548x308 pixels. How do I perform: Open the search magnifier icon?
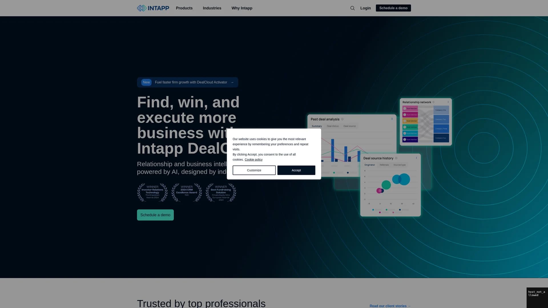click(x=352, y=8)
